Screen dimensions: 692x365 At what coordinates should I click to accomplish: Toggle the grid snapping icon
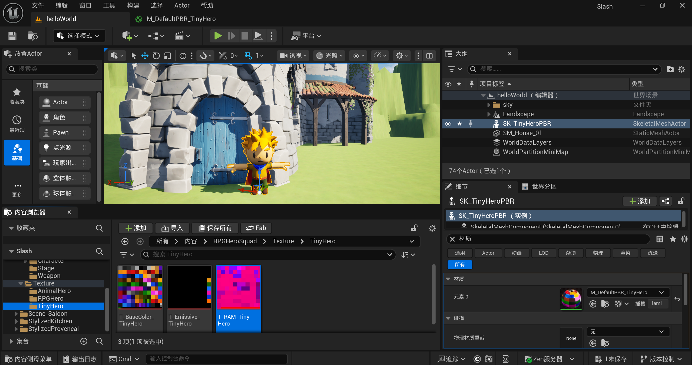pyautogui.click(x=248, y=56)
